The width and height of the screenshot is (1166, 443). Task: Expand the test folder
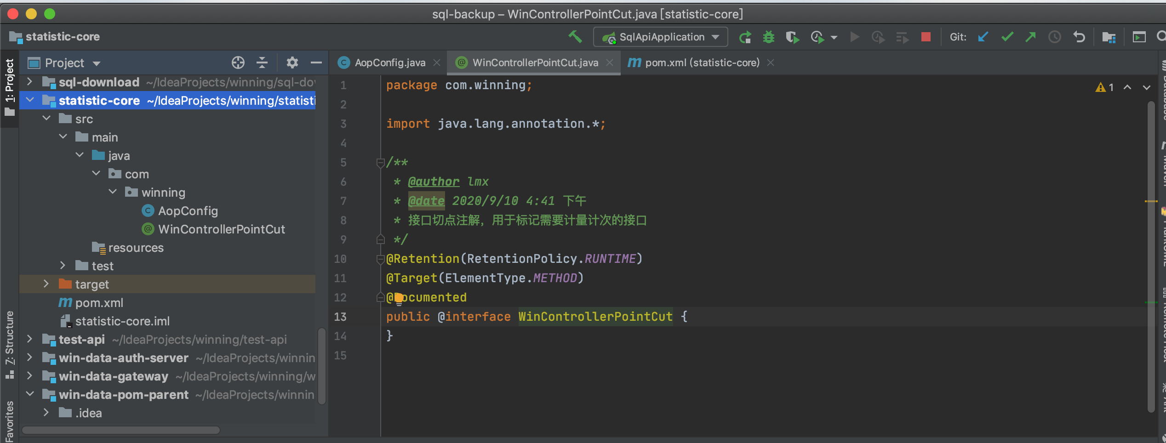tap(63, 266)
